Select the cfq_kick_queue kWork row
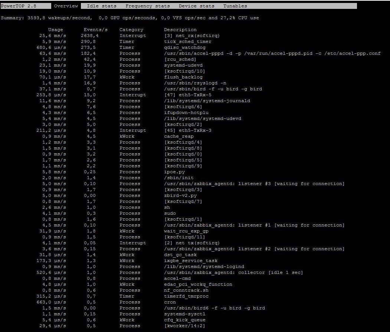The width and height of the screenshot is (390, 332). [124, 320]
